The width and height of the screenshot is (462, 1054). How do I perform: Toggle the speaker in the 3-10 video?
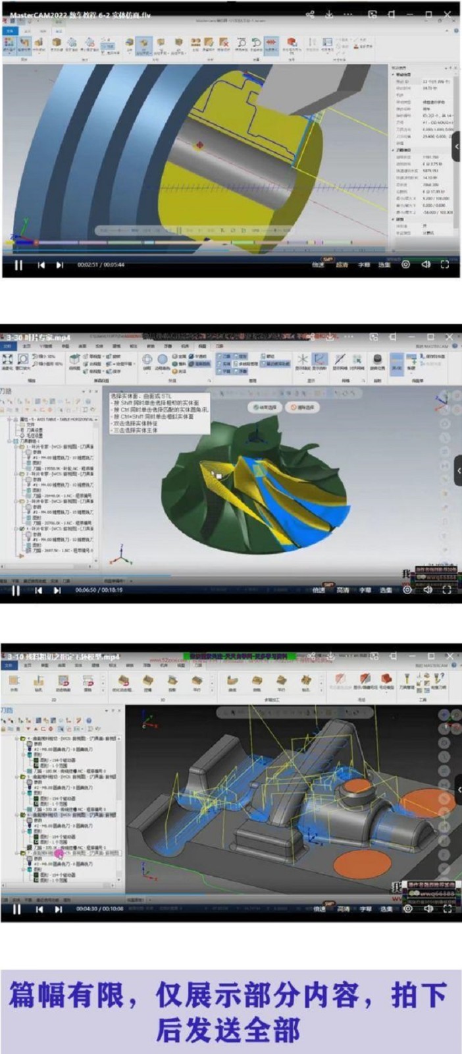[428, 908]
